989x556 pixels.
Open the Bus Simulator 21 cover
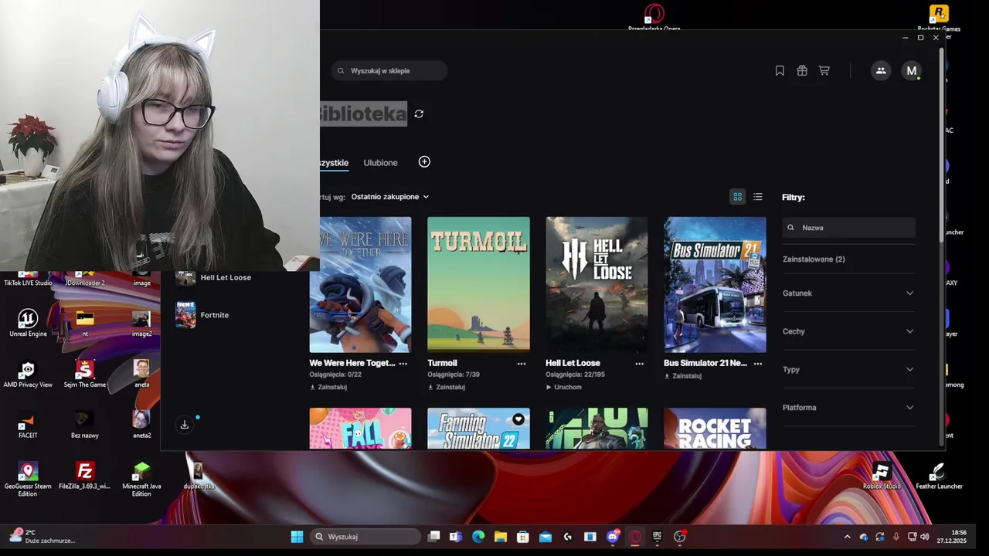tap(715, 285)
